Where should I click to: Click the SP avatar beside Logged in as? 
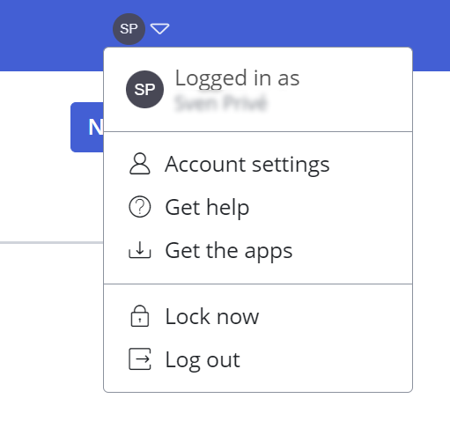pyautogui.click(x=144, y=89)
